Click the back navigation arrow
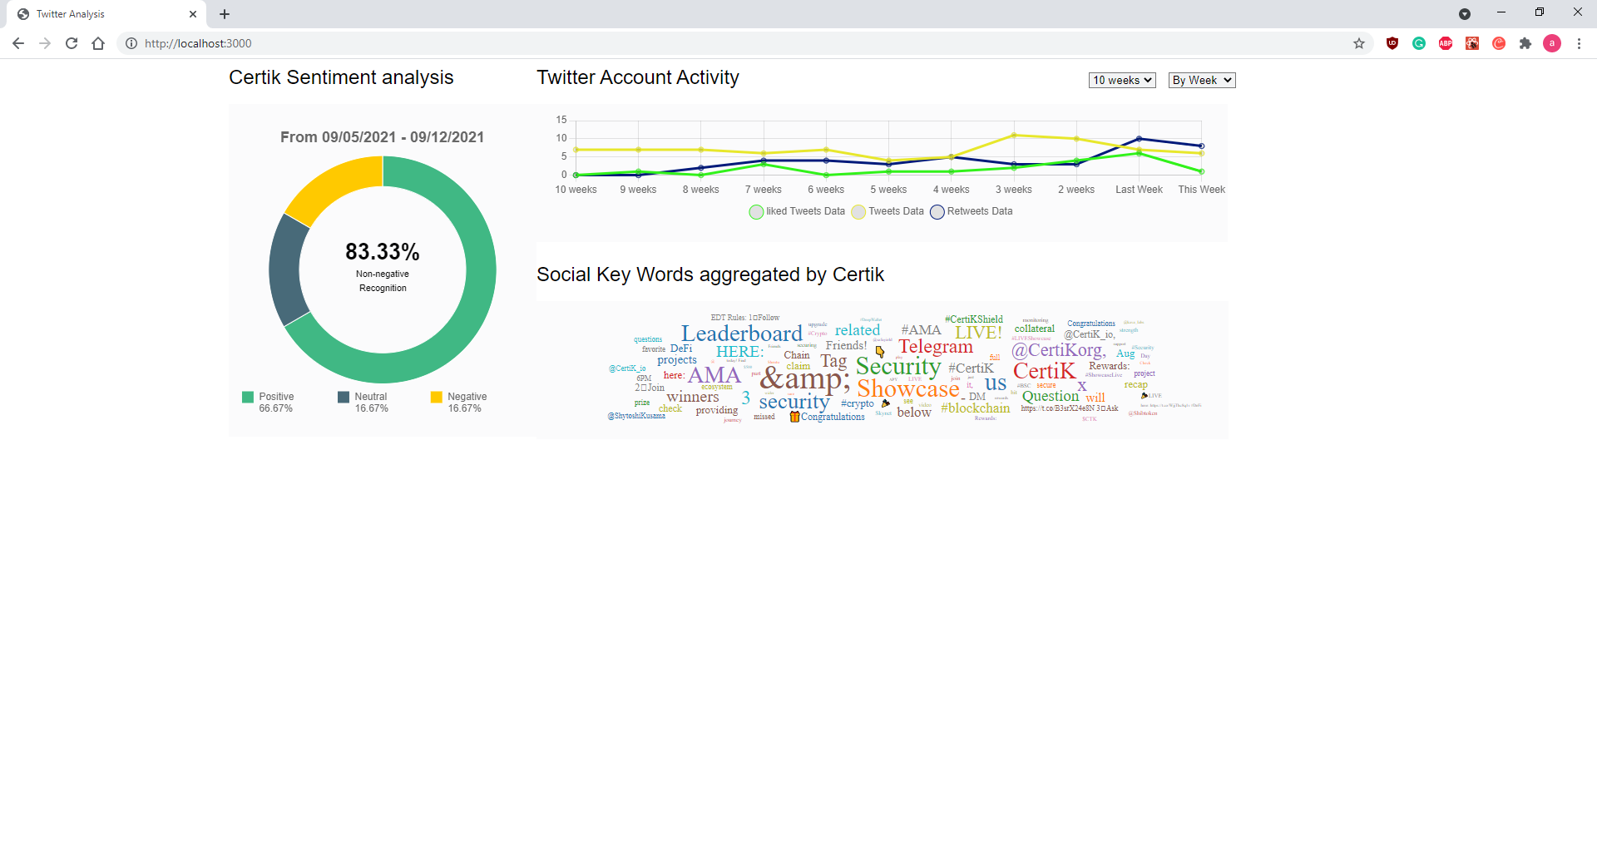Viewport: 1597px width, 865px height. (18, 43)
